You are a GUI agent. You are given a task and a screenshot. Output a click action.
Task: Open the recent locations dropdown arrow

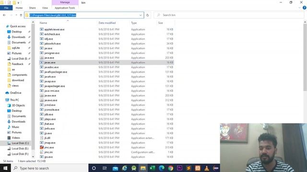16,15
